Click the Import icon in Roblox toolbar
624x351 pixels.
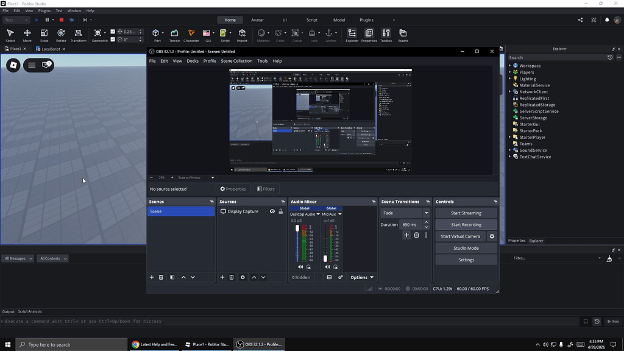[242, 35]
